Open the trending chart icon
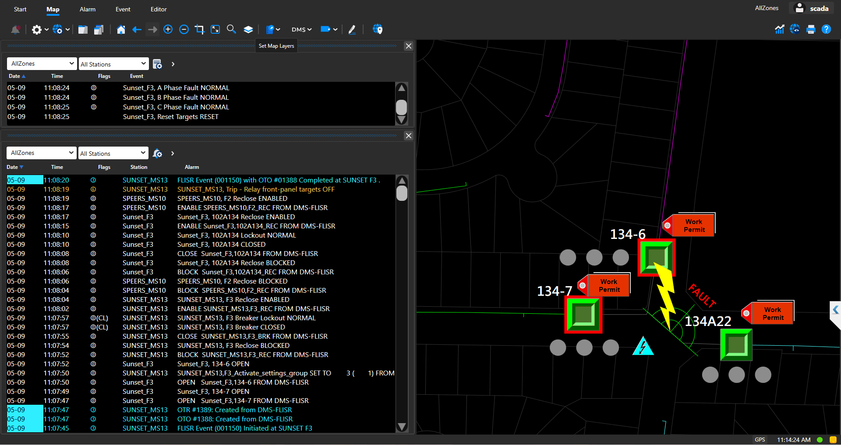 tap(779, 29)
